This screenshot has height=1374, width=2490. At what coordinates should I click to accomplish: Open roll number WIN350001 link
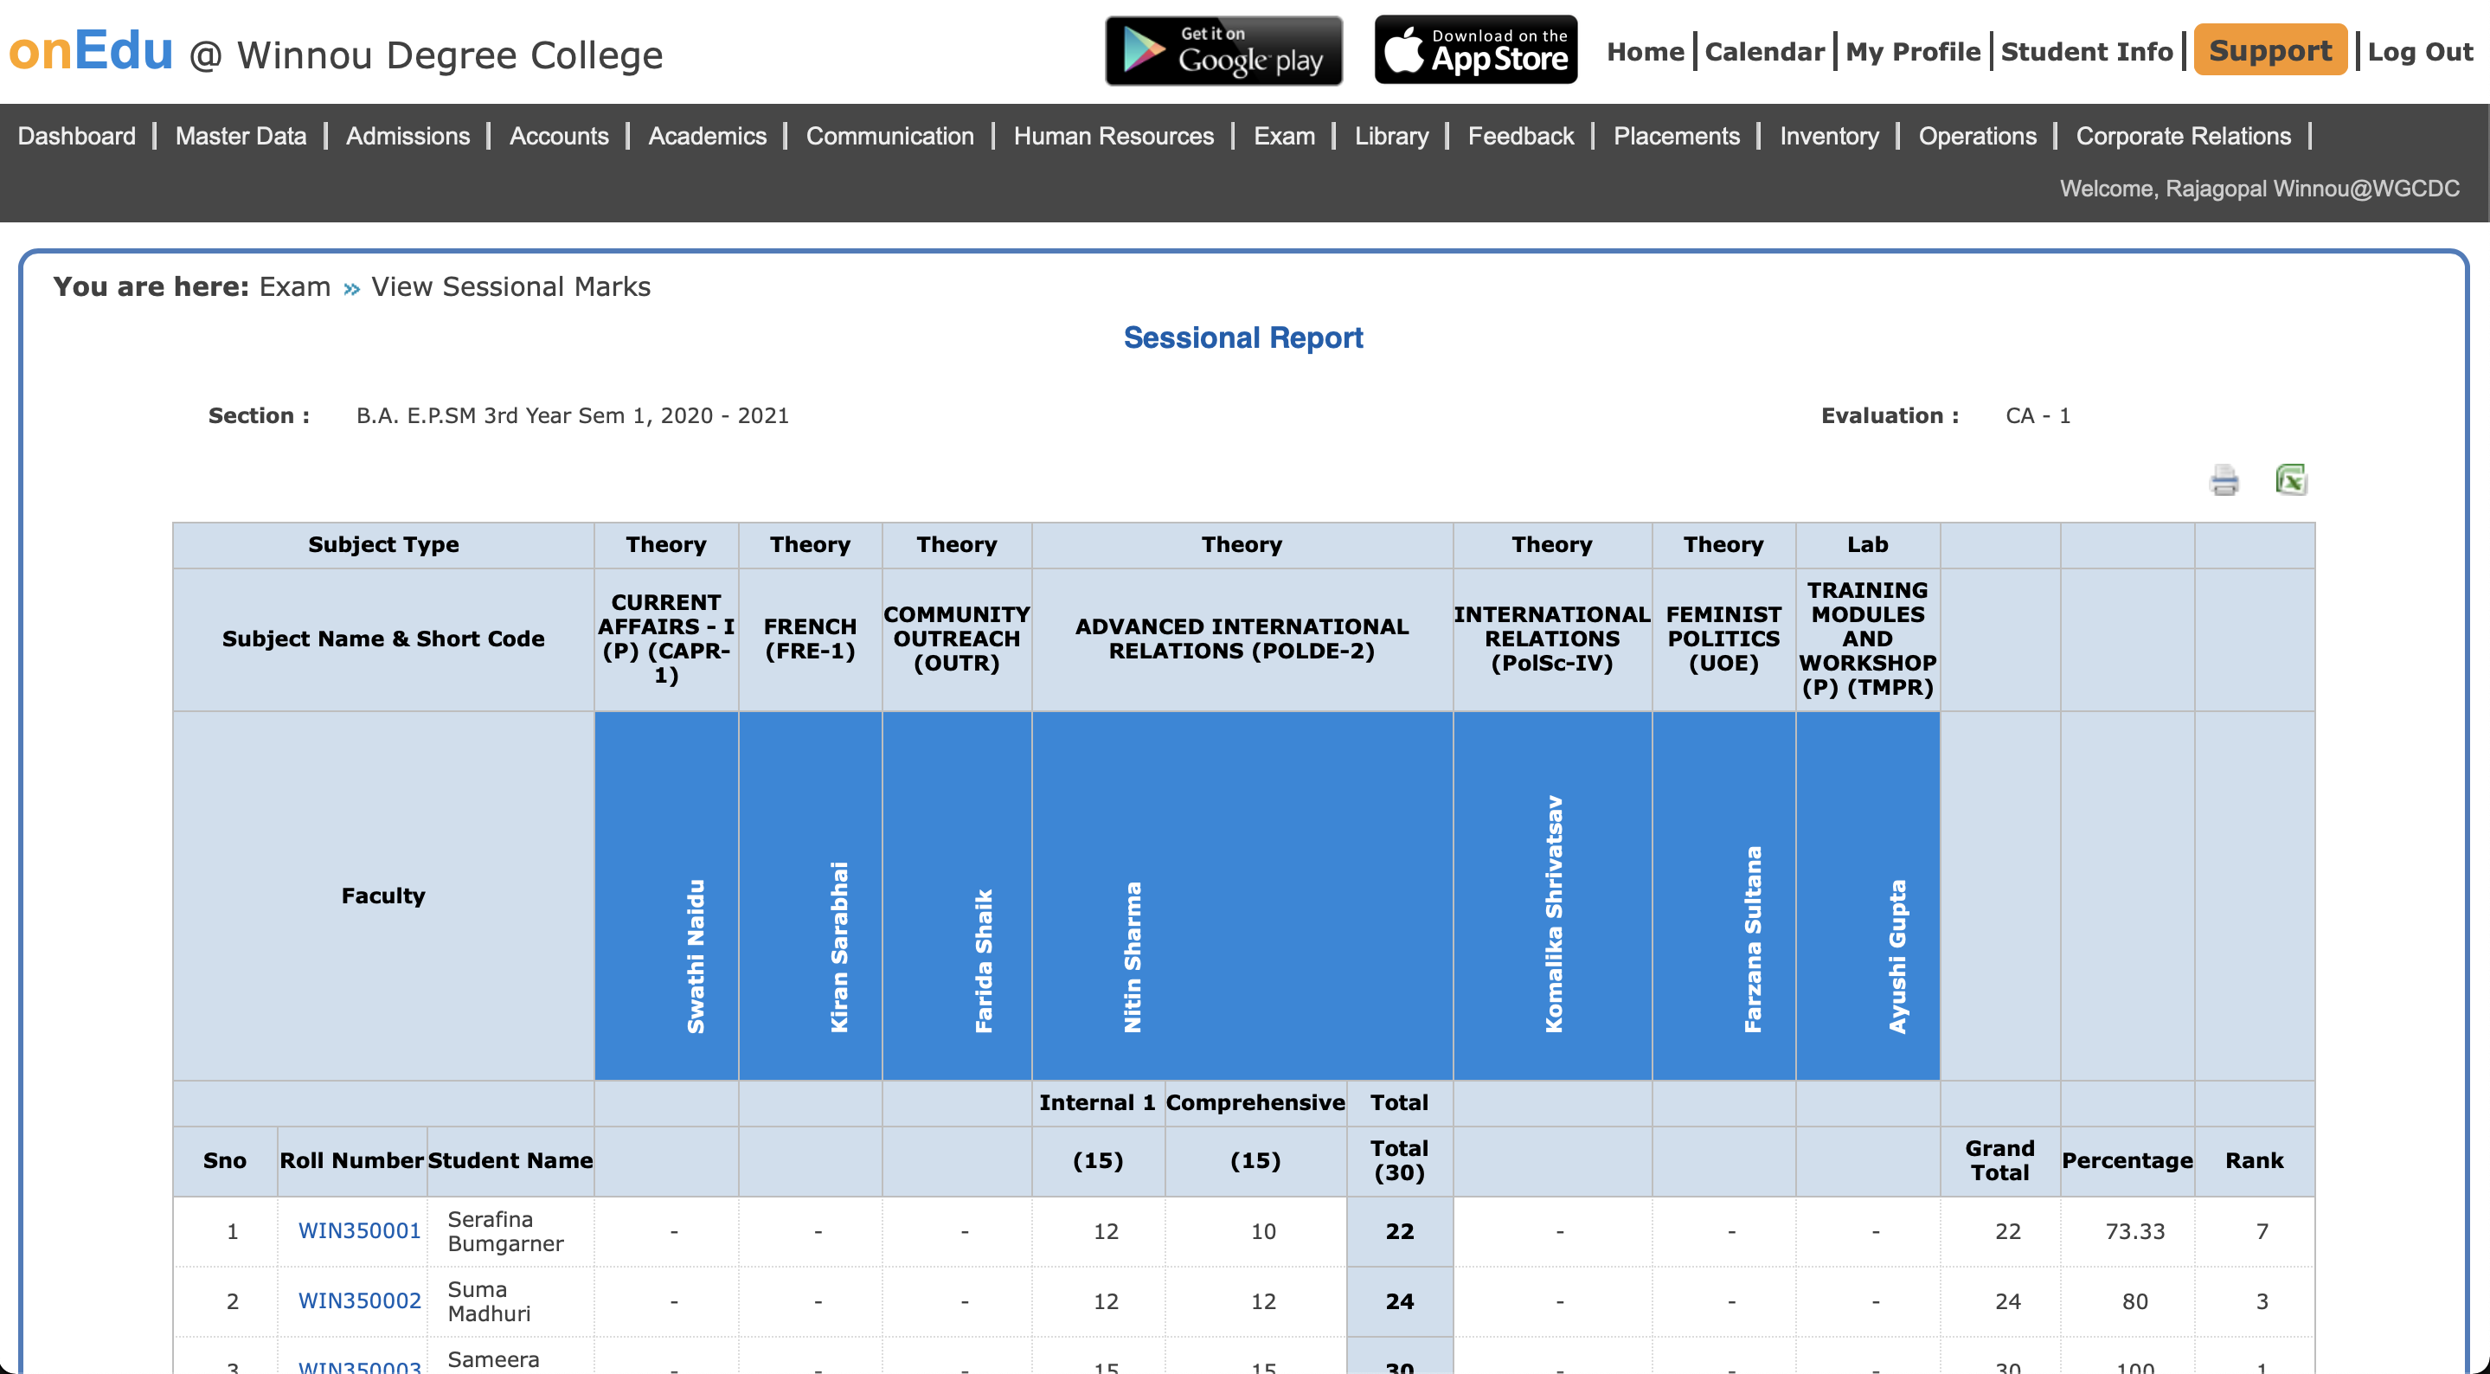[358, 1231]
